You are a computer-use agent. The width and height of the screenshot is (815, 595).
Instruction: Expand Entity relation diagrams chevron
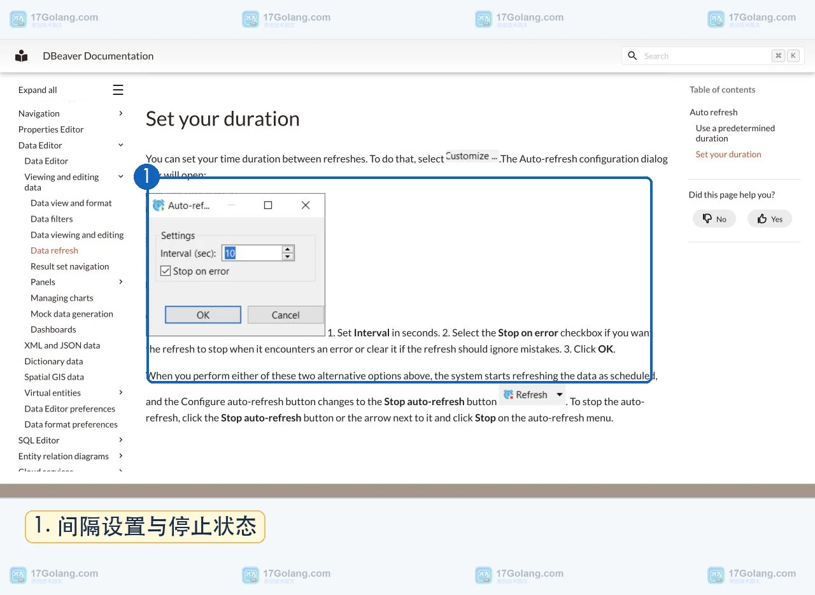[x=121, y=455]
